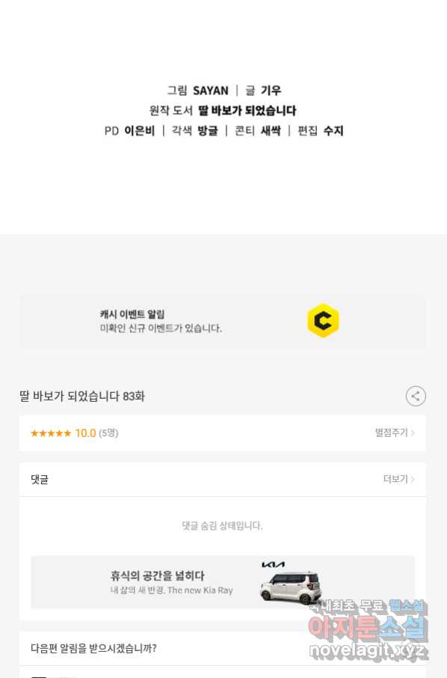Open the 휴식의 공간을 넓히다 ad banner
The width and height of the screenshot is (447, 678).
pos(223,582)
